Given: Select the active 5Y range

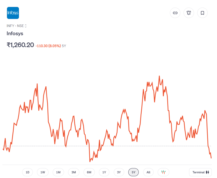Looking at the screenshot, I should [x=134, y=172].
